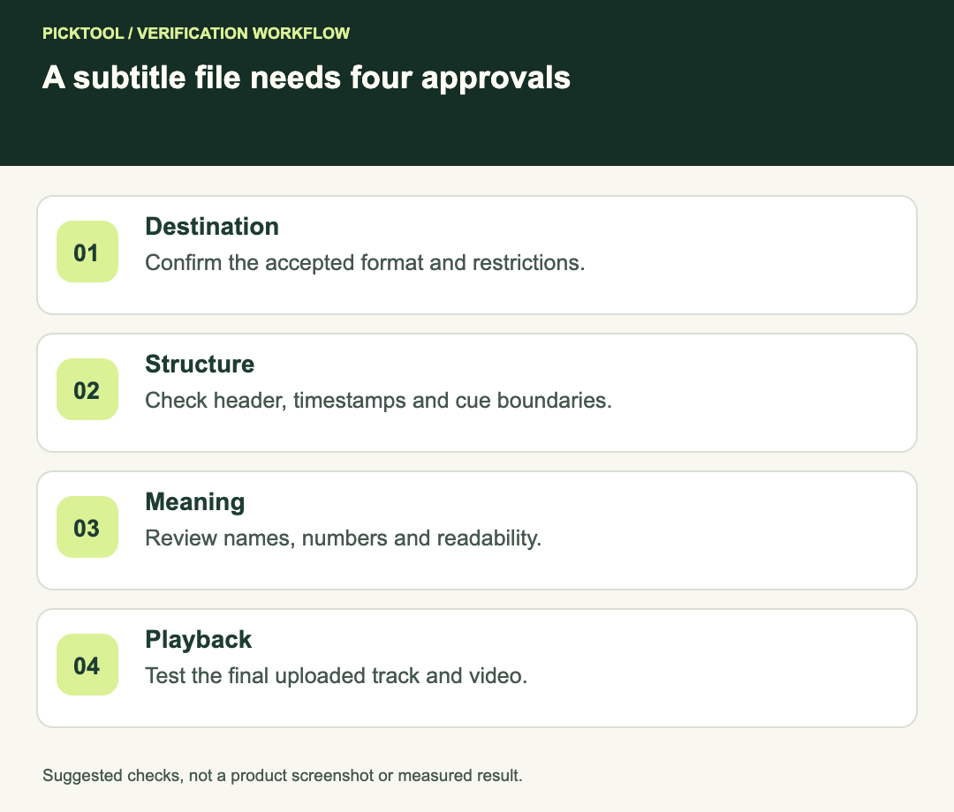Screen dimensions: 954x812
Task: Select the Destination heading
Action: pyautogui.click(x=212, y=227)
